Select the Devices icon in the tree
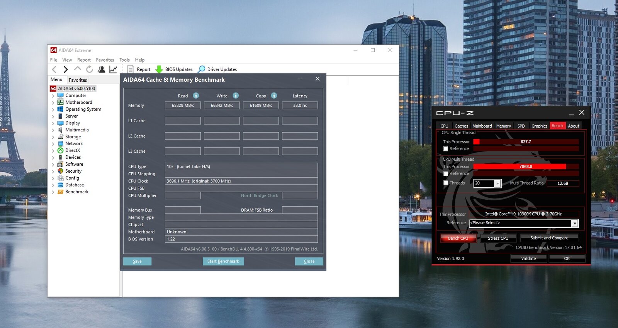The height and width of the screenshot is (328, 618). [60, 157]
